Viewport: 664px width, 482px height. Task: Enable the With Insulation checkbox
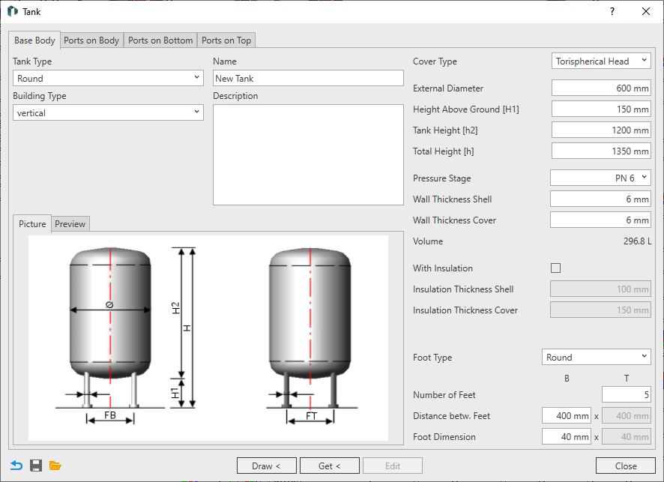pos(555,268)
